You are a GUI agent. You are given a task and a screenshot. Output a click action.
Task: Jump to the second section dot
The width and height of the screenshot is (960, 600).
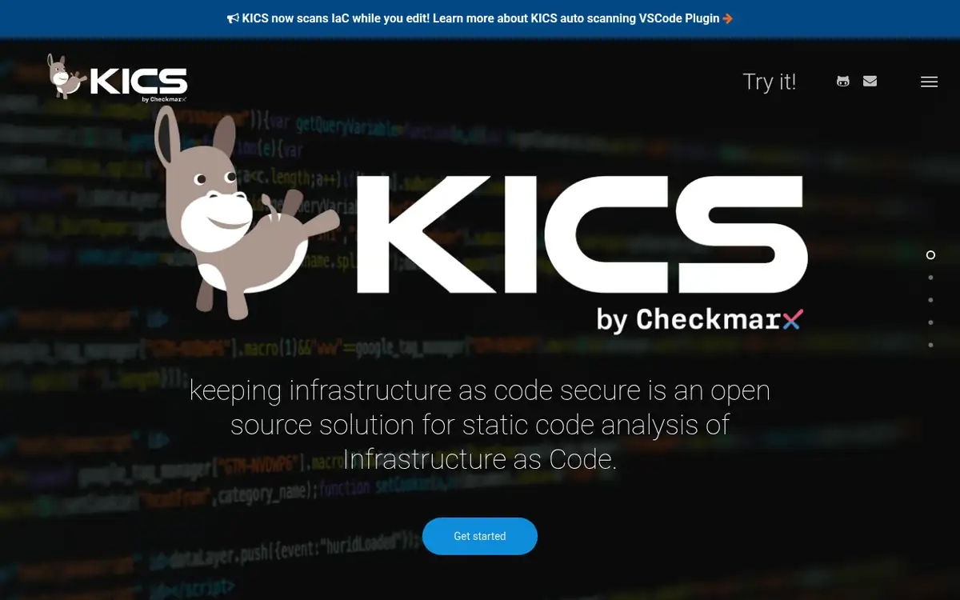[930, 278]
